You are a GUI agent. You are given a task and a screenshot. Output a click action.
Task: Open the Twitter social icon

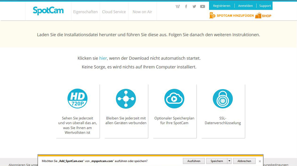[x=194, y=7]
